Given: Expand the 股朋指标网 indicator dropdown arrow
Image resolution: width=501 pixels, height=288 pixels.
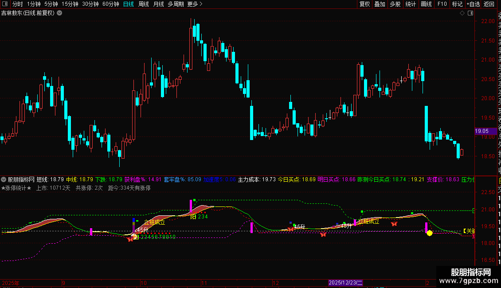Looking at the screenshot, I should pos(4,179).
